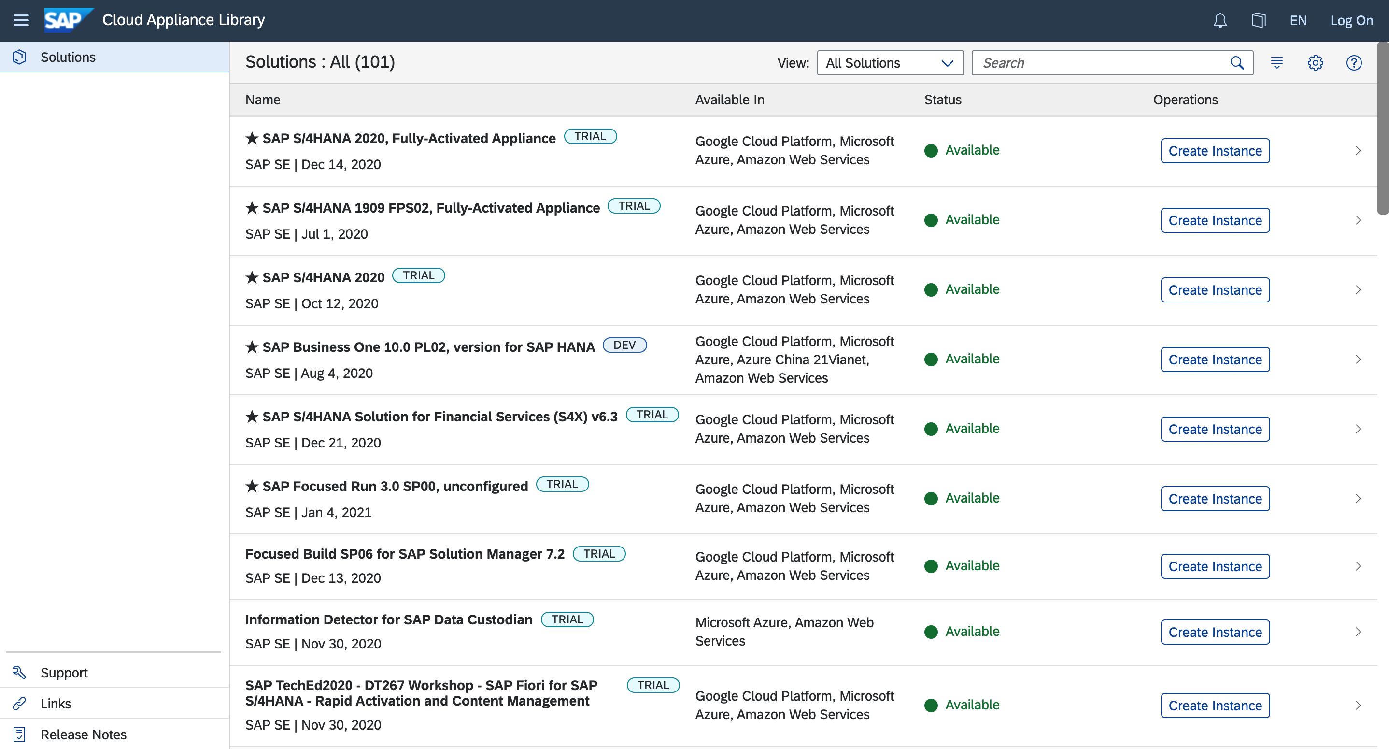1389x749 pixels.
Task: Create Instance for SAP S/4HANA 2020 Oct 12
Action: point(1215,290)
